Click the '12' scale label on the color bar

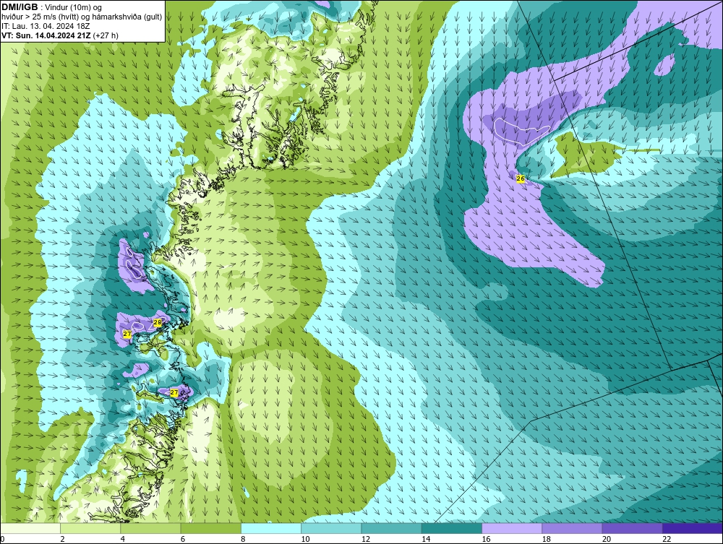click(366, 540)
